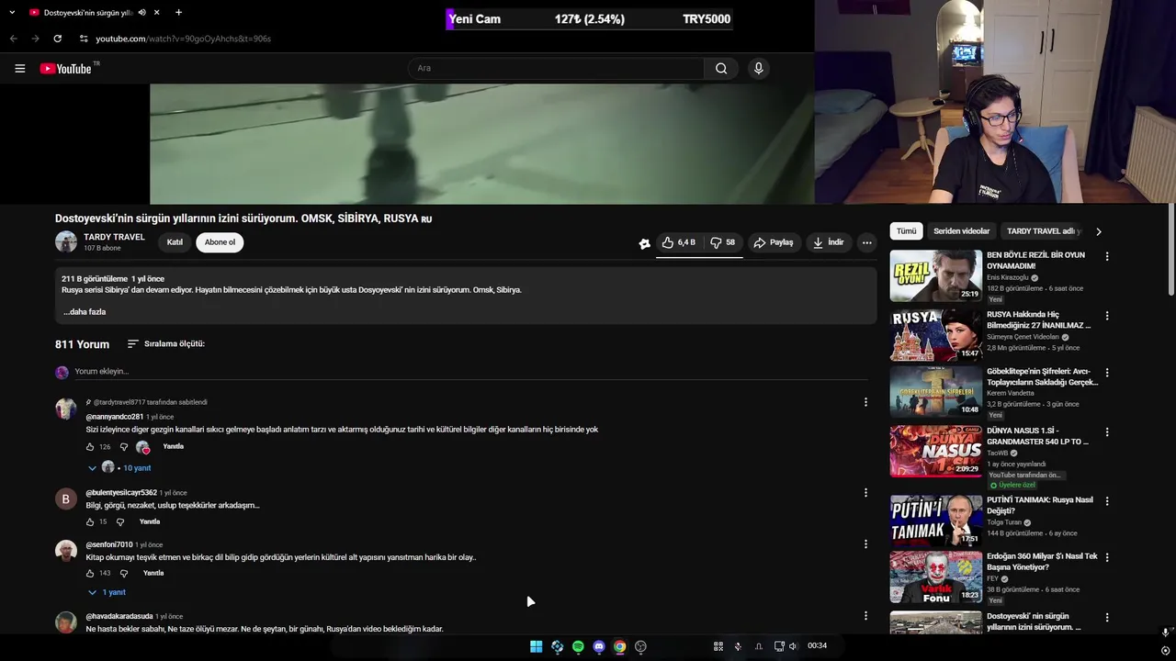Like the @nannyandco281 comment
1176x661 pixels.
click(90, 447)
